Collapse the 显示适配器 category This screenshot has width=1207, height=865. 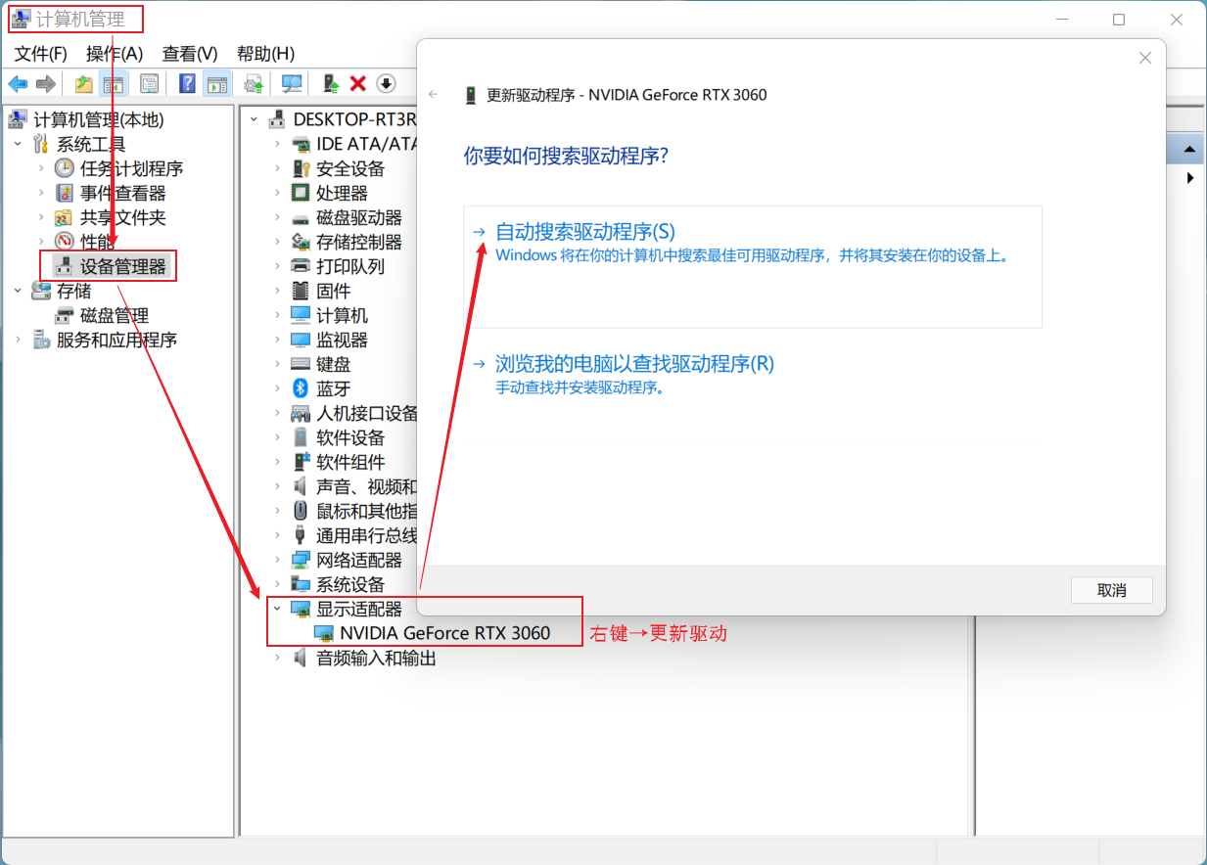click(x=278, y=609)
